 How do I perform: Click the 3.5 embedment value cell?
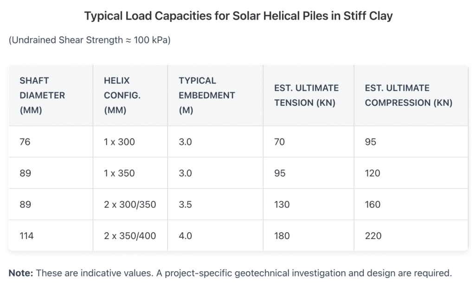185,204
